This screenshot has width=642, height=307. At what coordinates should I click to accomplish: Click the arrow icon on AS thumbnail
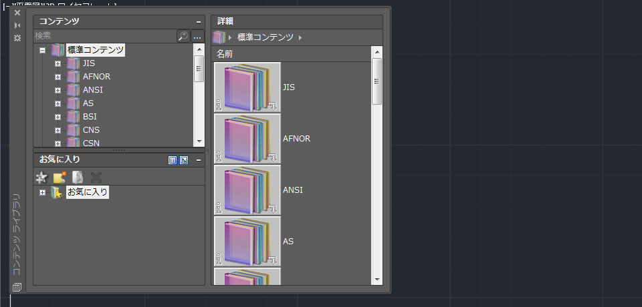(273, 261)
